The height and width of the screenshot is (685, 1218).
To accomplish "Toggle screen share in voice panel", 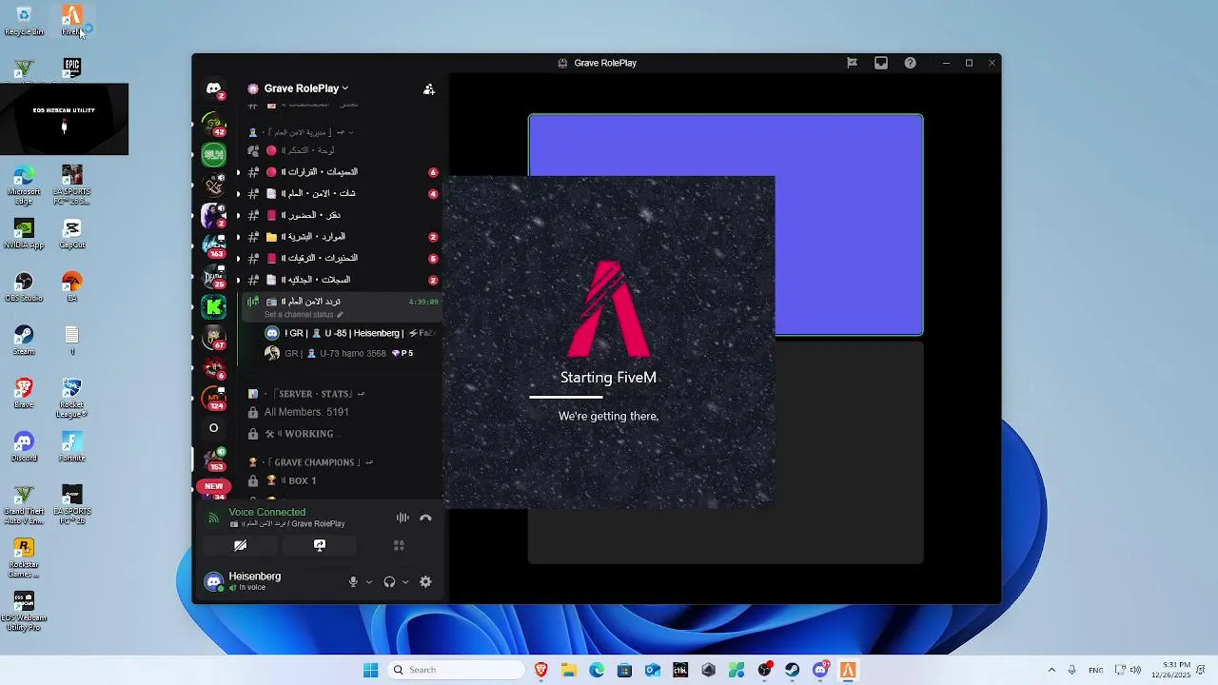I will pos(320,545).
